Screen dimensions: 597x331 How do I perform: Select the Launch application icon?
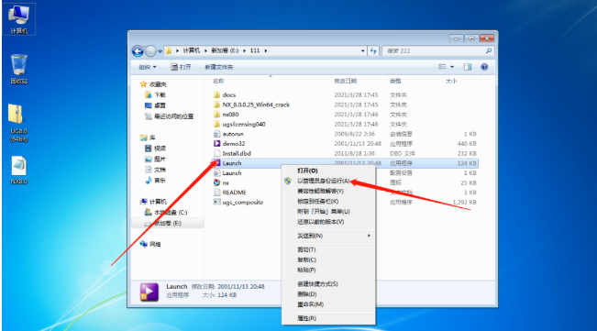(x=216, y=163)
